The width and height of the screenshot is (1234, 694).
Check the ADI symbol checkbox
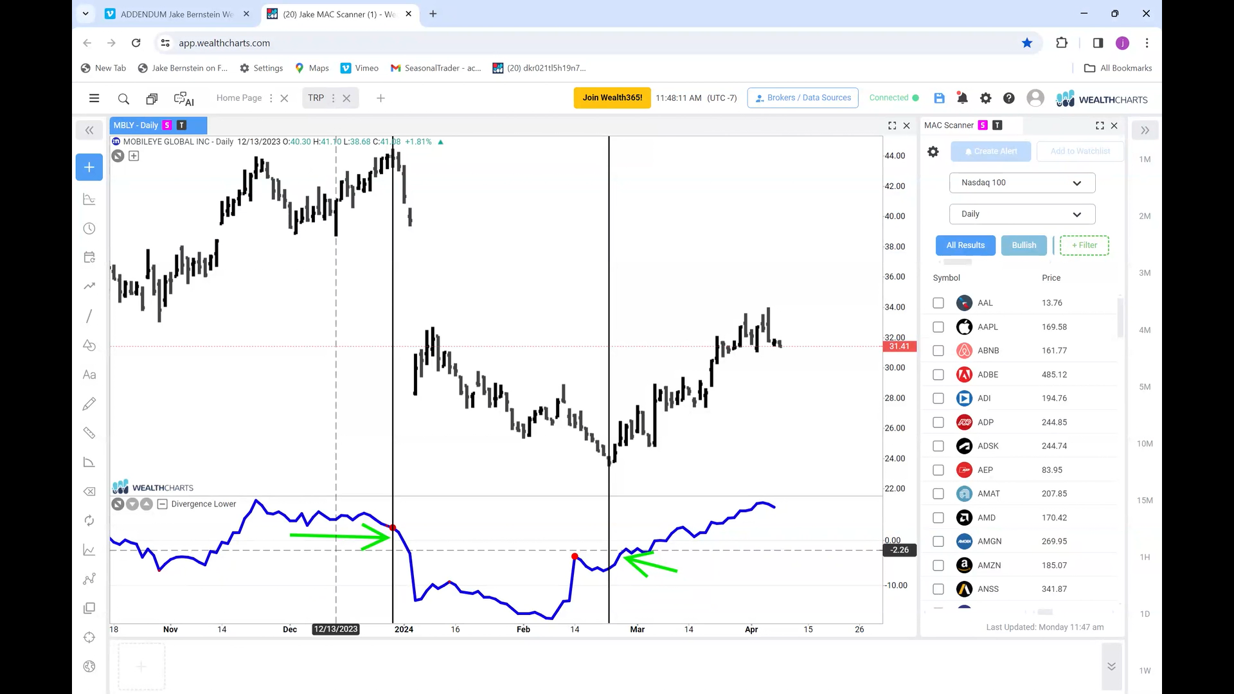point(938,398)
